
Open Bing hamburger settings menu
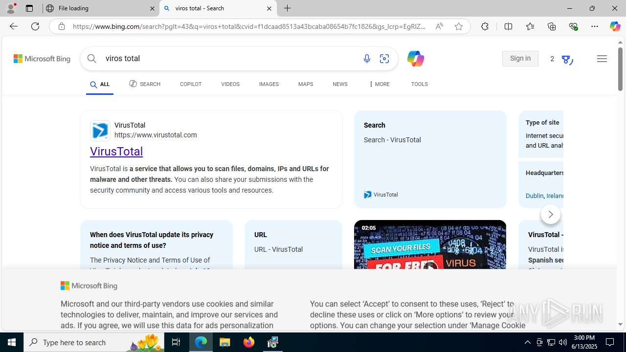[x=602, y=59]
